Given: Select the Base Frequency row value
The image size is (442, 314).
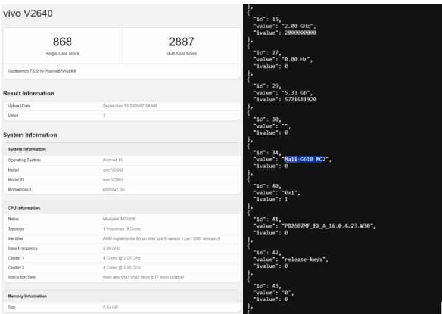Looking at the screenshot, I should coord(111,248).
